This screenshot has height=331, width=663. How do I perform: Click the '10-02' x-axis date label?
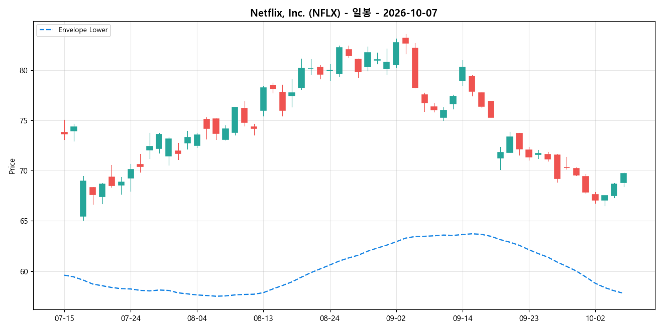[x=595, y=318]
